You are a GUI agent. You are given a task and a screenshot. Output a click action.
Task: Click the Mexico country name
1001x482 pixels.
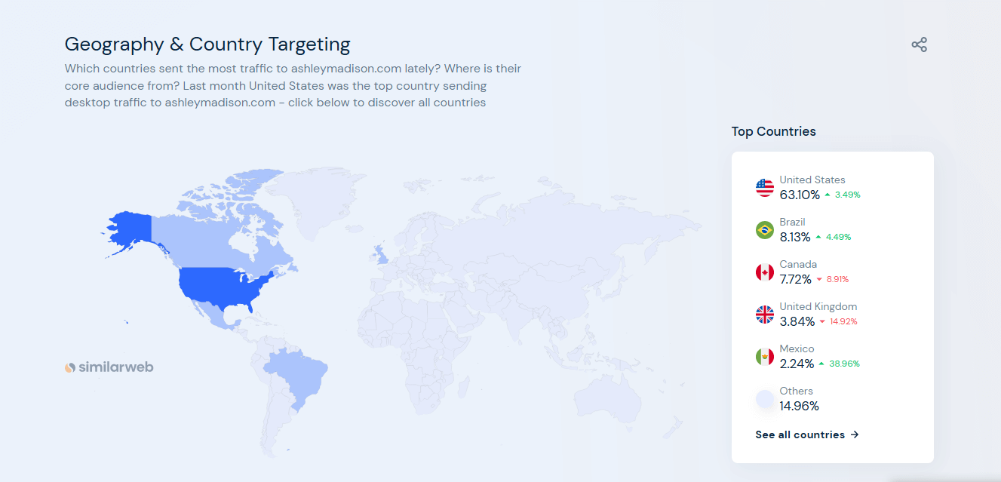797,348
